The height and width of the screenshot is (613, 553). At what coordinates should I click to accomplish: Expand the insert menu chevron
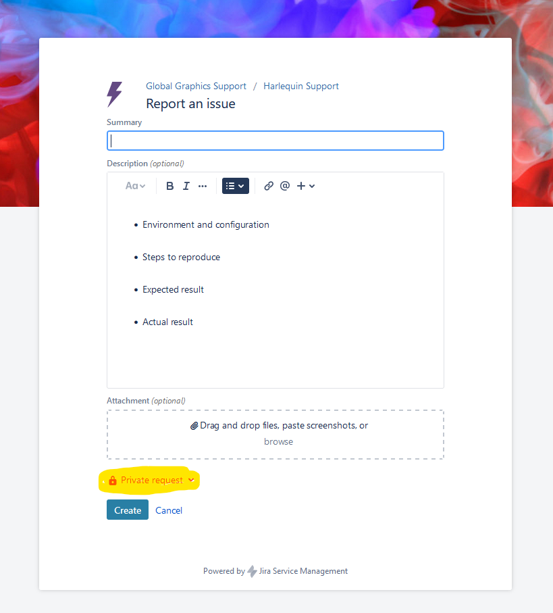pos(312,186)
